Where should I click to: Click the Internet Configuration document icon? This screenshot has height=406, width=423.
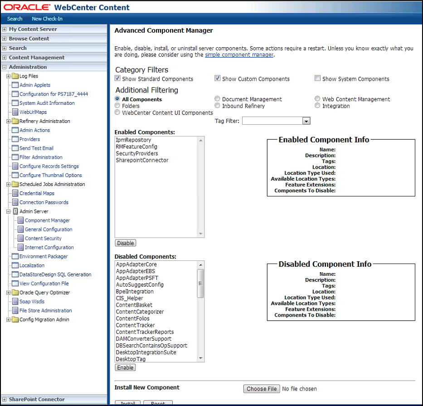21,248
